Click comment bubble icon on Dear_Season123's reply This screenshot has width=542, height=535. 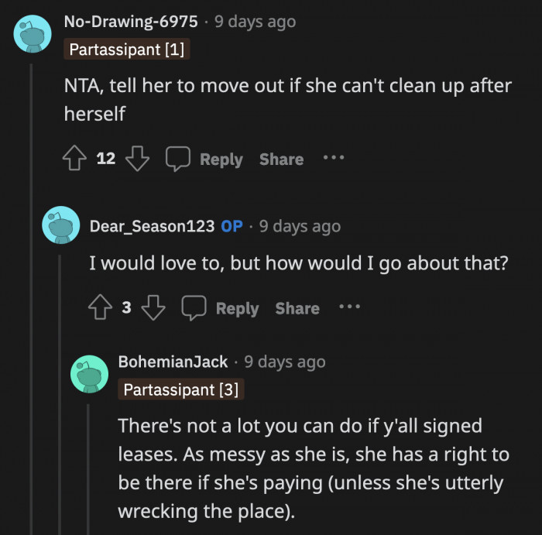click(194, 307)
